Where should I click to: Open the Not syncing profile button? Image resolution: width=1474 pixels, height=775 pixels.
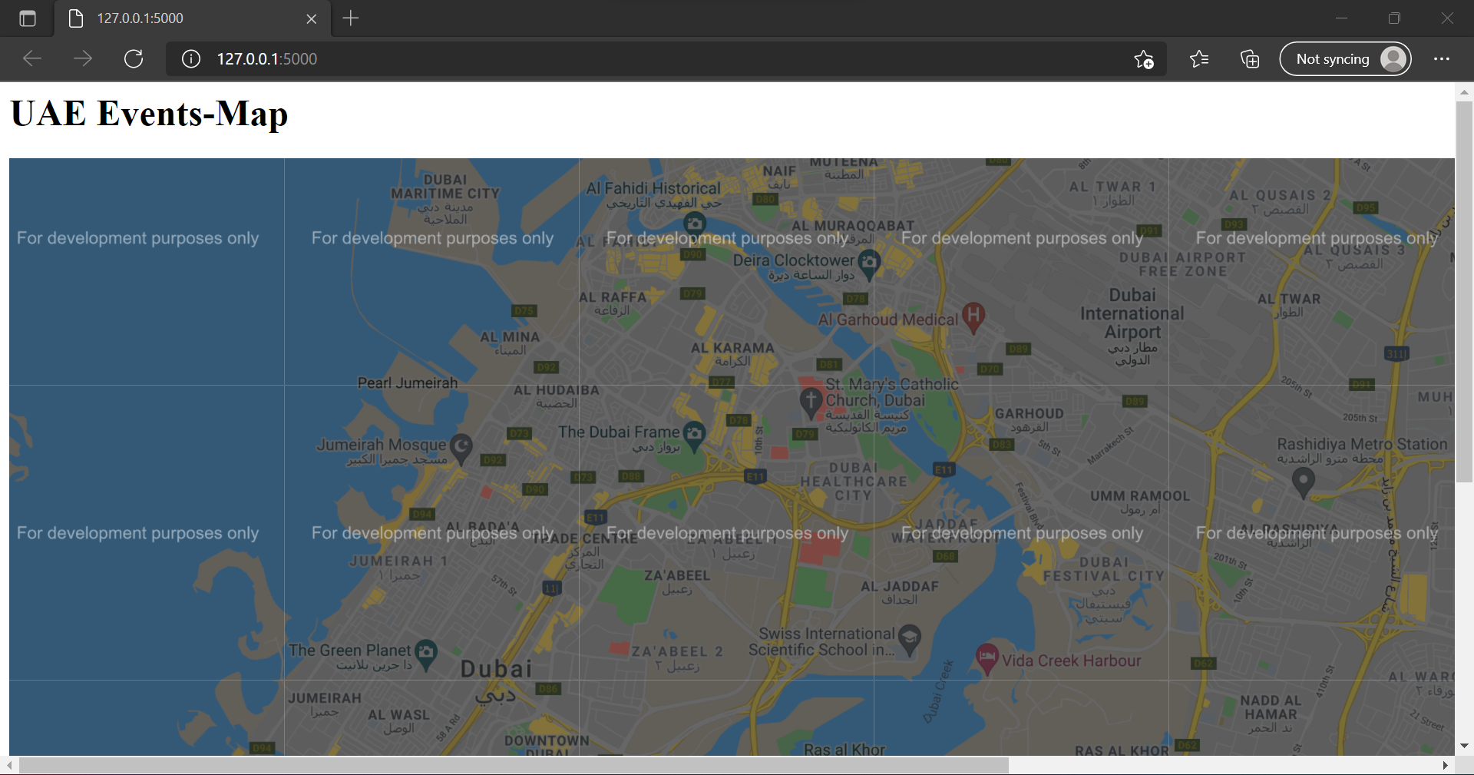pos(1345,59)
